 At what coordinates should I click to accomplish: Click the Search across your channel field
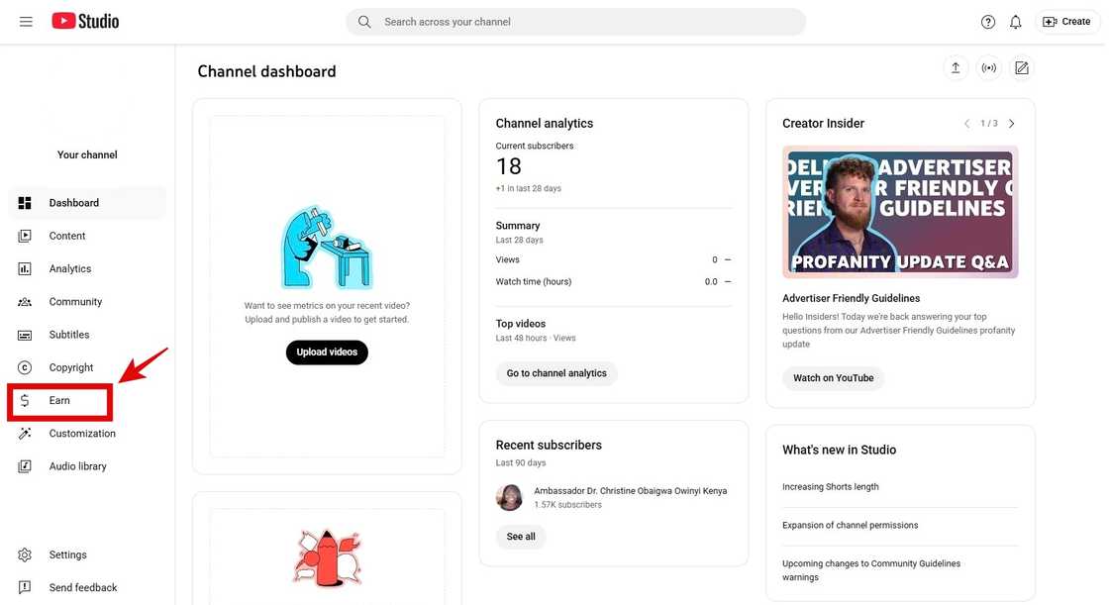click(575, 22)
